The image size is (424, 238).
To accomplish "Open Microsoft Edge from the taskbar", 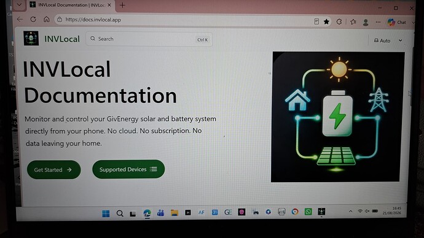I will tap(147, 213).
